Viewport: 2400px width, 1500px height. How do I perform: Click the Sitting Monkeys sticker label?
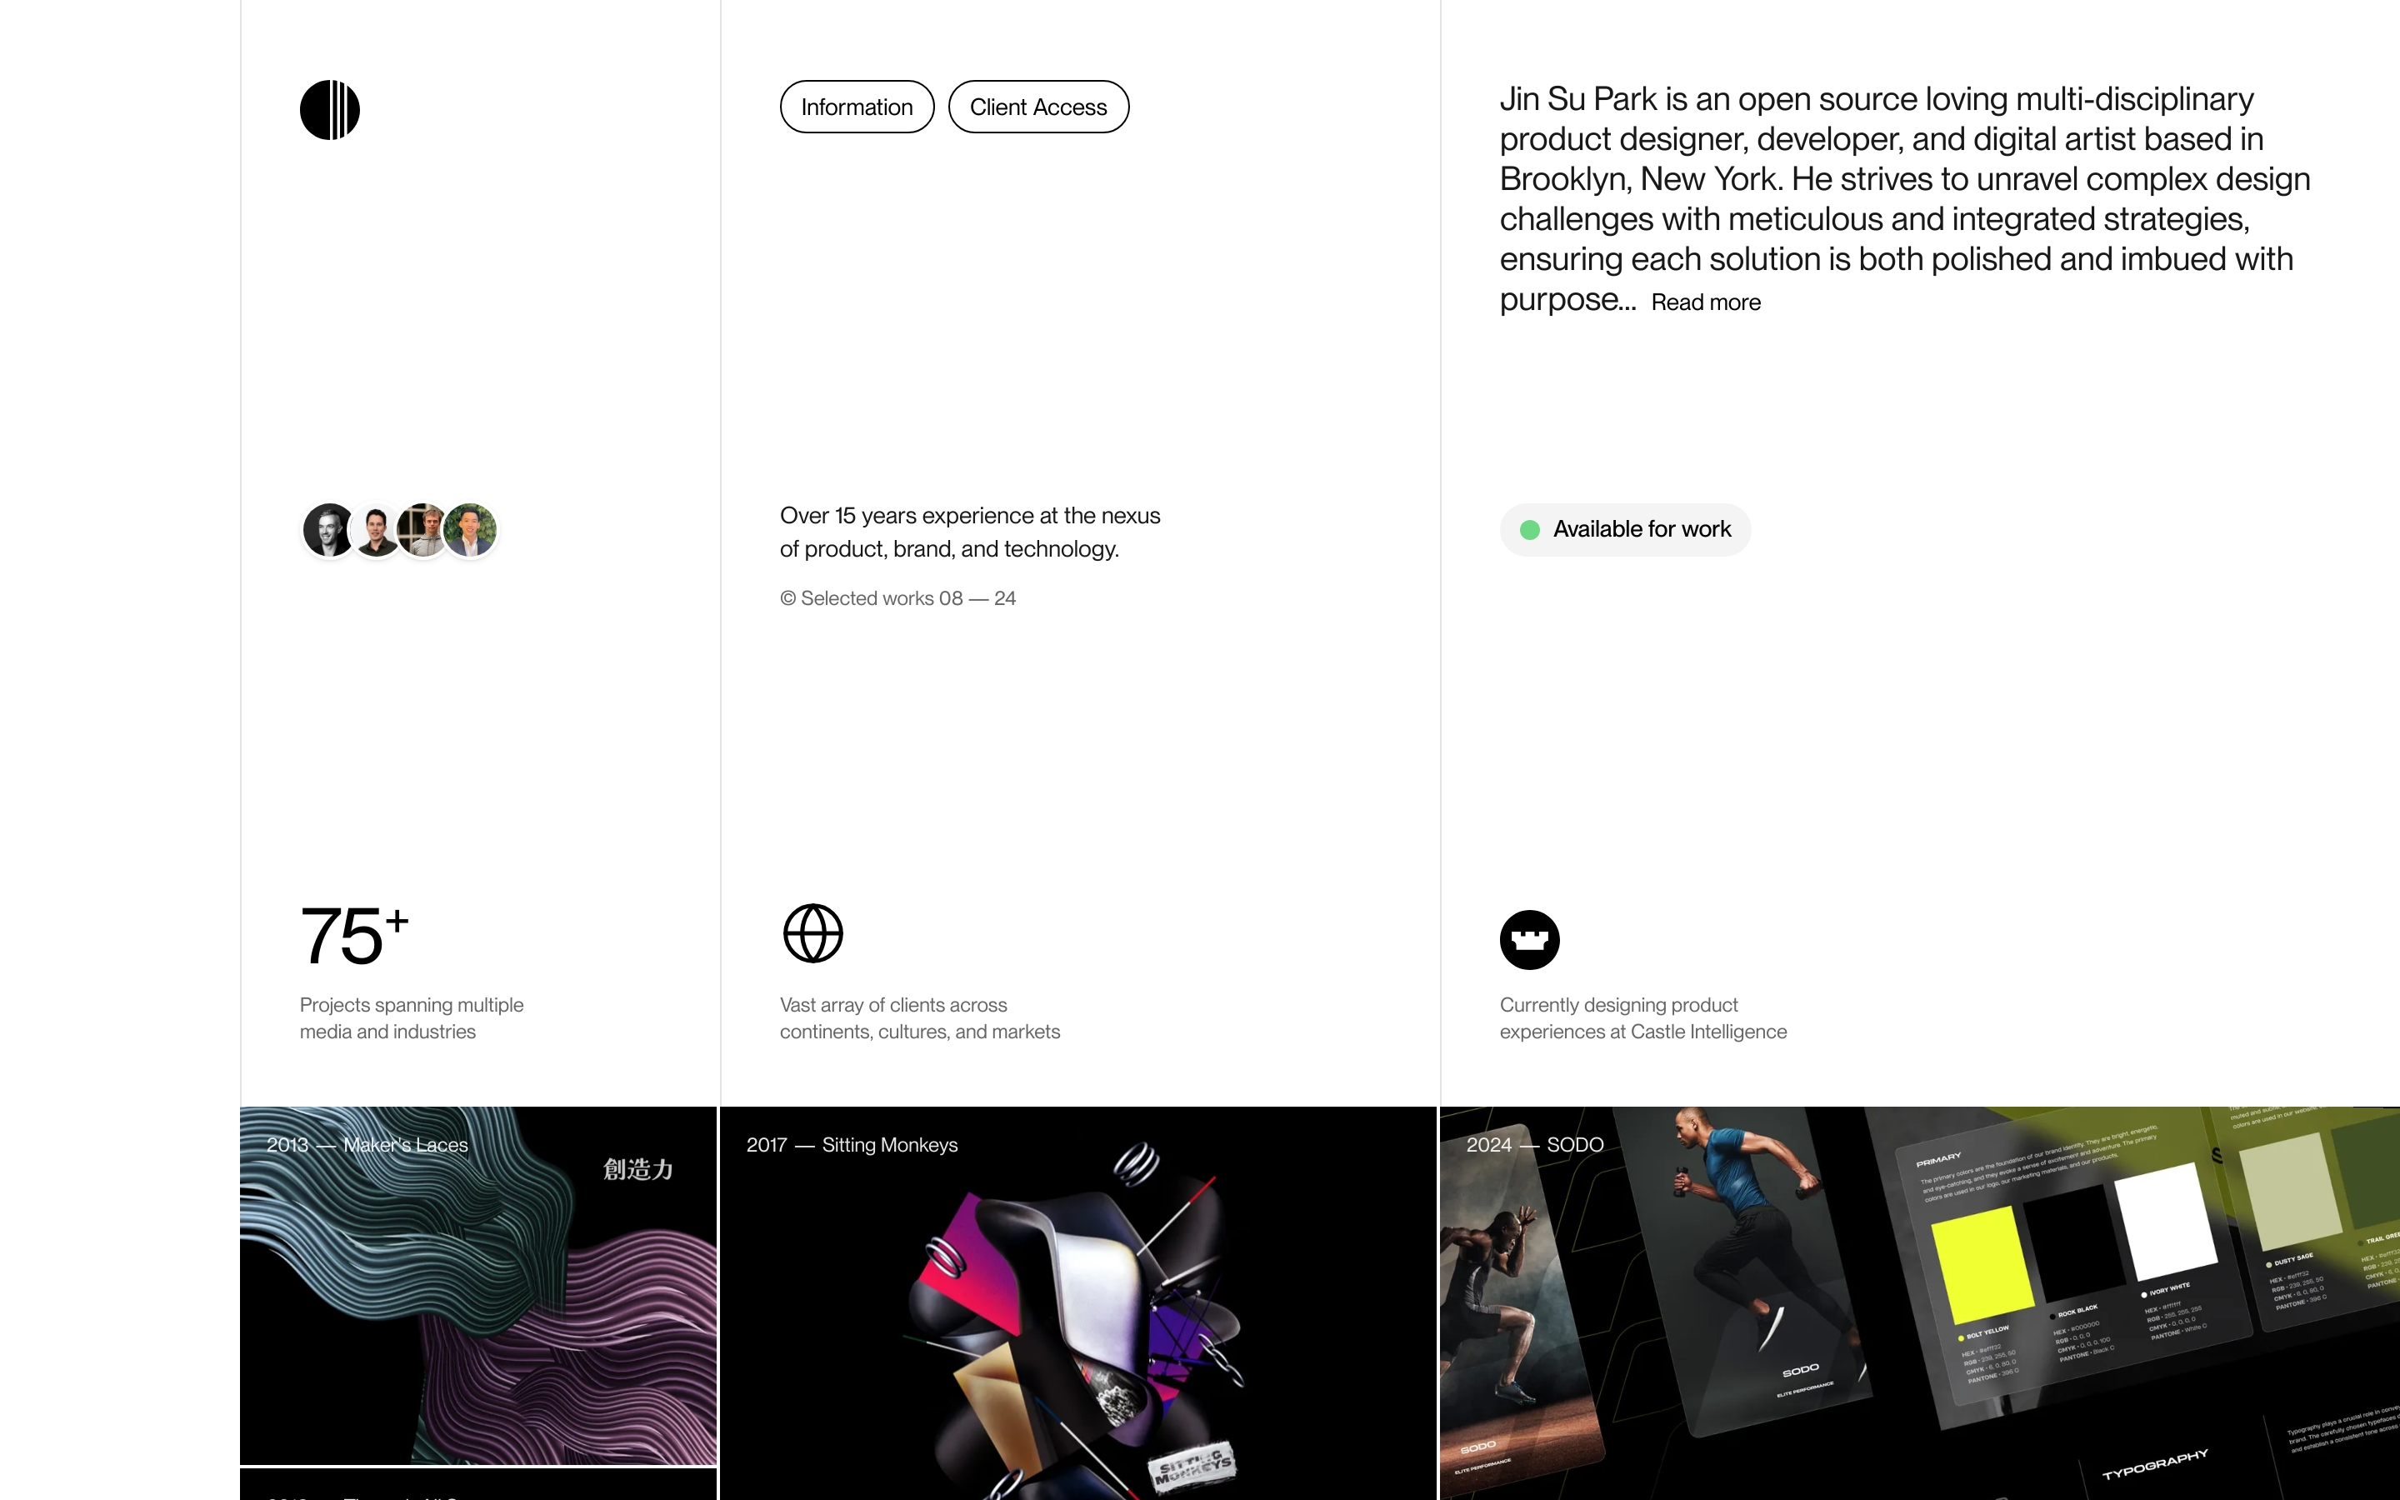pos(1193,1465)
